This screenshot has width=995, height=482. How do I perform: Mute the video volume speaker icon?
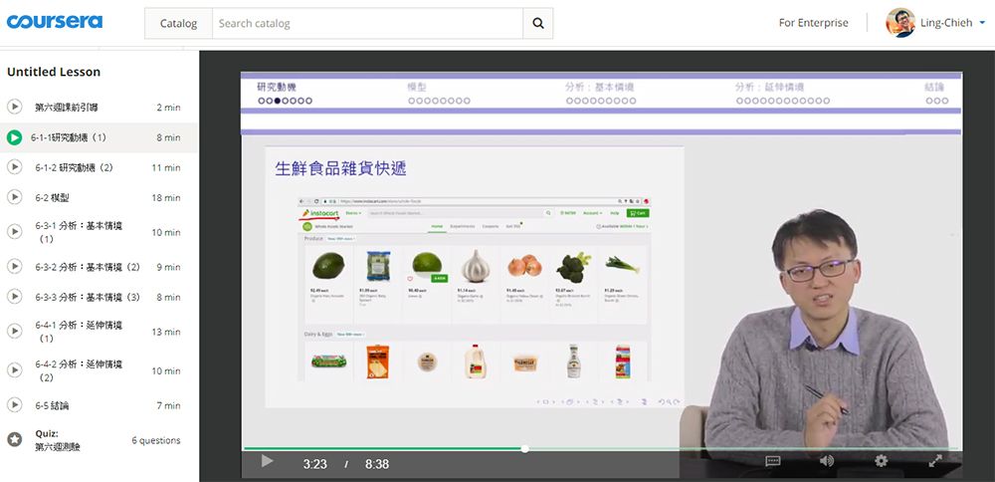[x=826, y=461]
